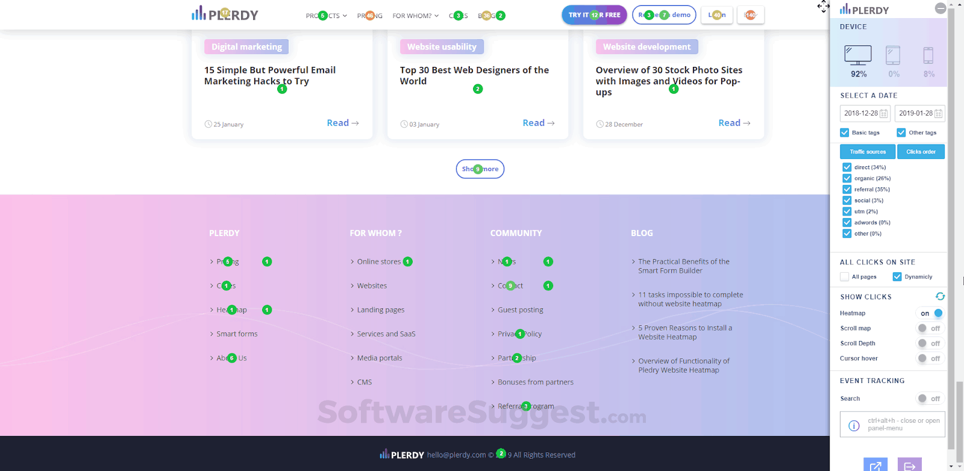
Task: Collapse the Plerdy panel with the minimize circle
Action: click(941, 8)
